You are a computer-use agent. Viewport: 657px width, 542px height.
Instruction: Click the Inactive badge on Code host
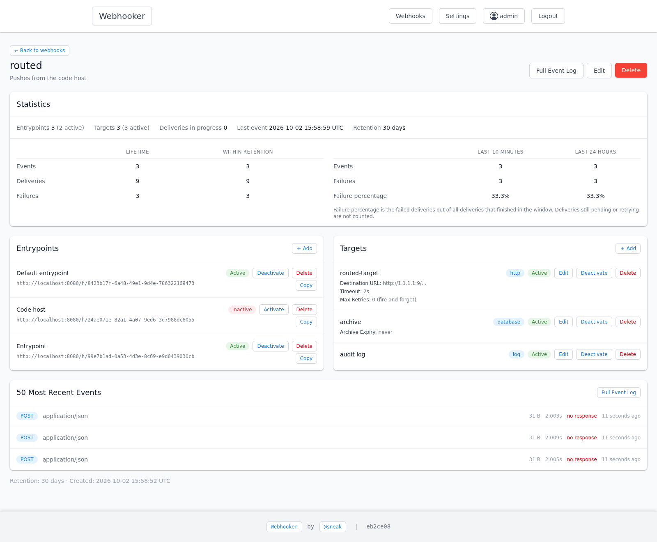(242, 310)
